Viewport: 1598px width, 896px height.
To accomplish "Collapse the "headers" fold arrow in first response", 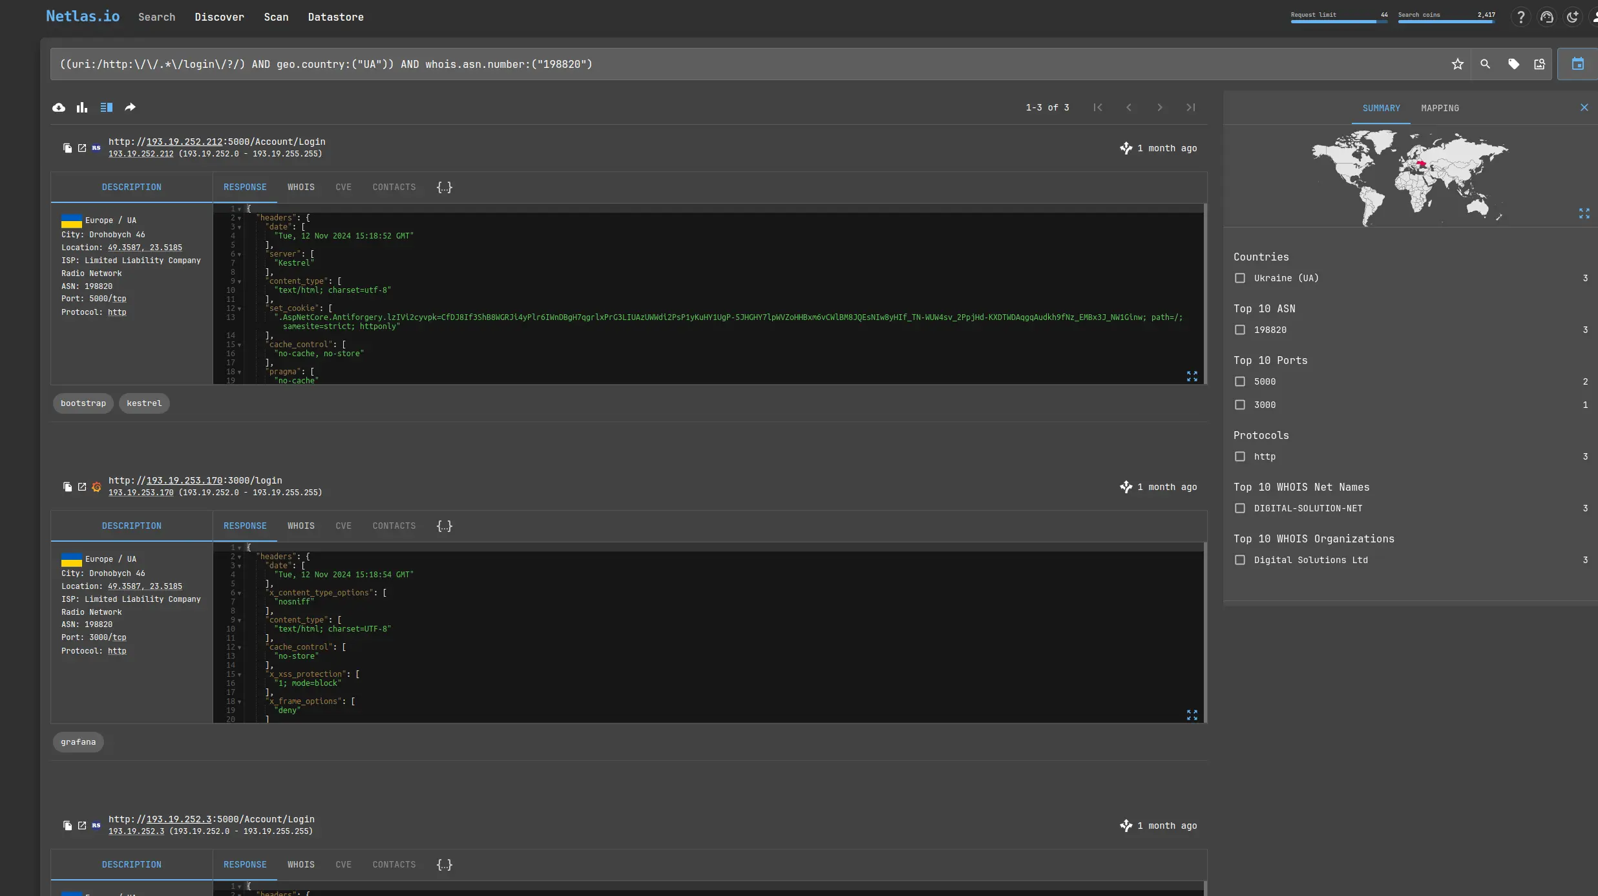I will point(239,219).
